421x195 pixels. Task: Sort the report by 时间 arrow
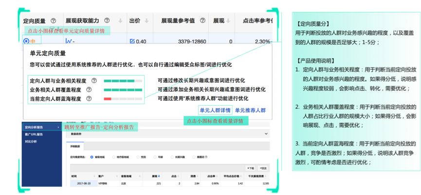click(x=94, y=176)
